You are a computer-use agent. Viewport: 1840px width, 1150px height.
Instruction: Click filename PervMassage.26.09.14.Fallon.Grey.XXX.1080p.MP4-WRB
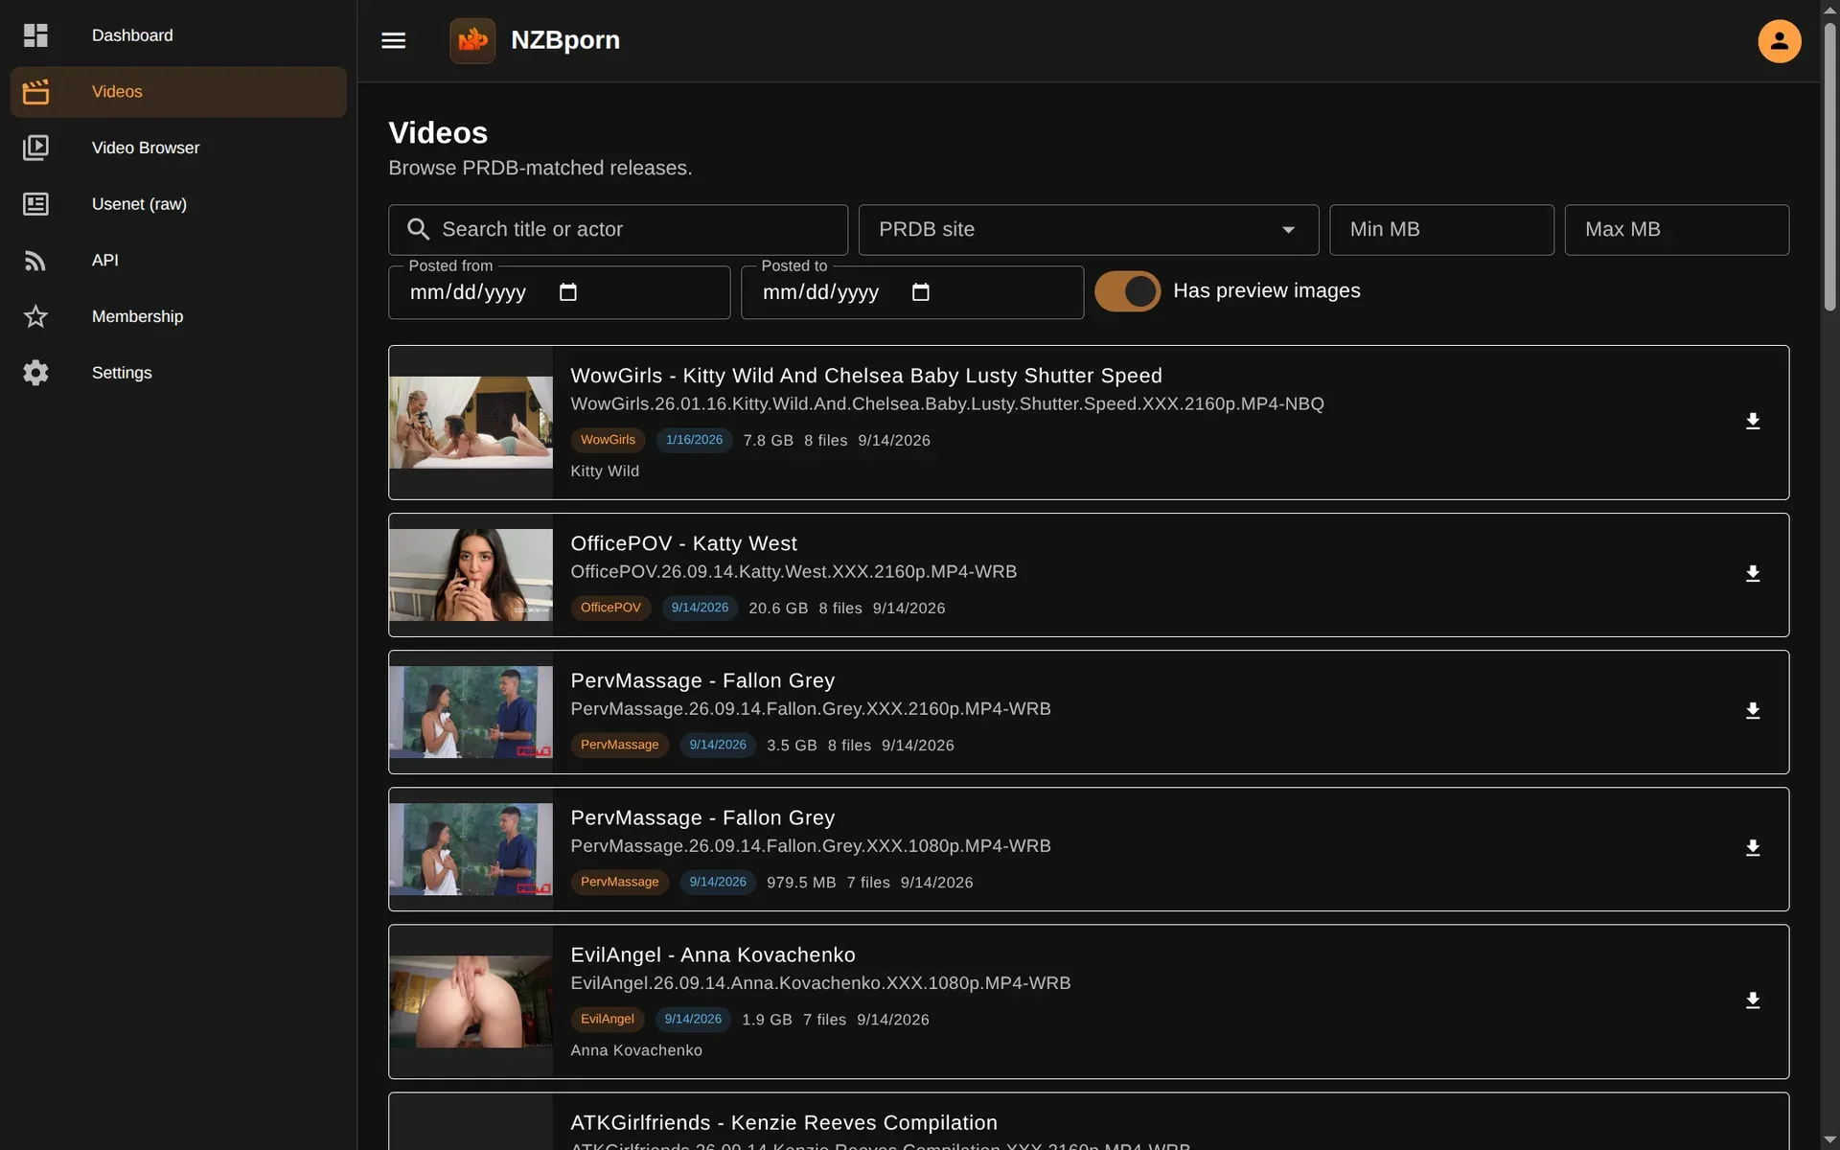(x=811, y=846)
